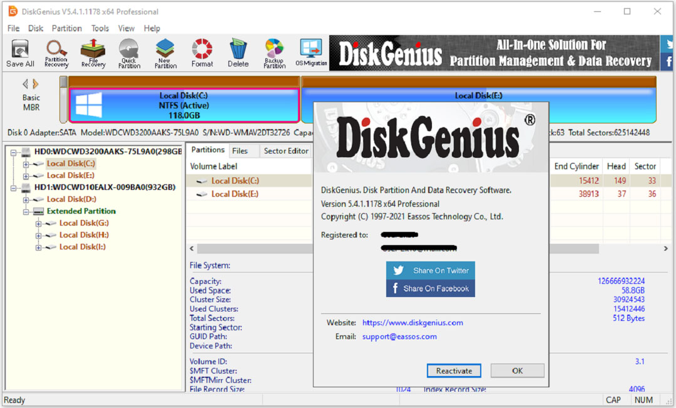Expand Local Disk(C:) tree node
Screen dimensions: 676x408
(26, 164)
